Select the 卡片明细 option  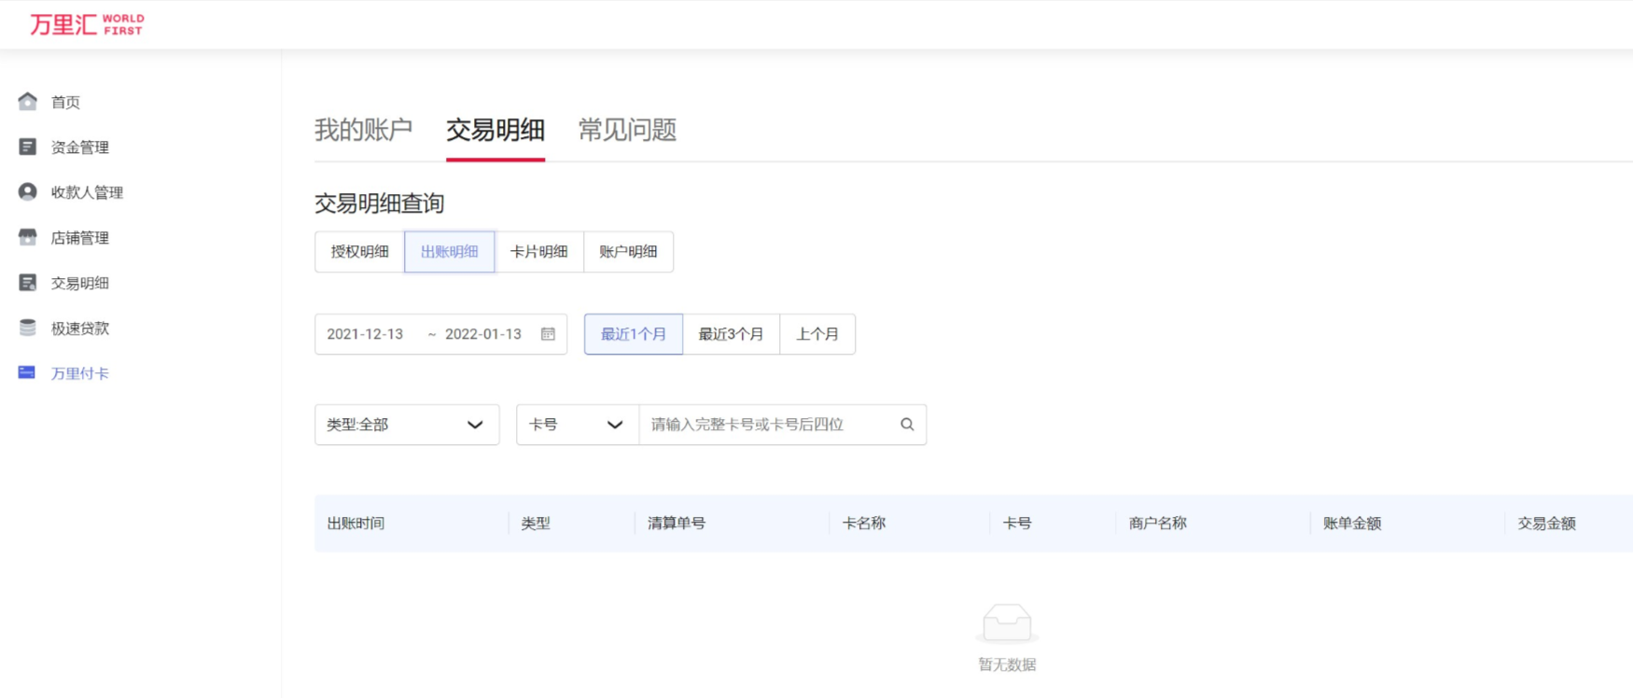(539, 252)
